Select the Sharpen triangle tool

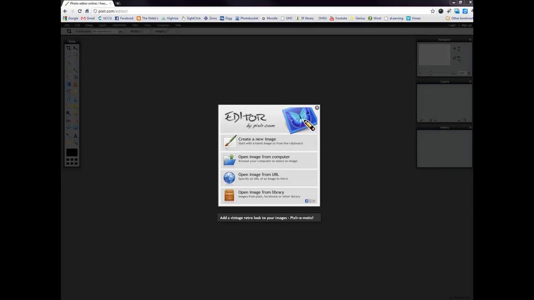(75, 99)
